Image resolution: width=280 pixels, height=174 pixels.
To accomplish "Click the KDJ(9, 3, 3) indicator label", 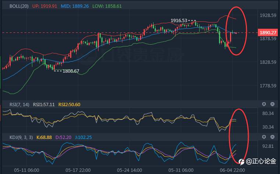I will pos(21,138).
